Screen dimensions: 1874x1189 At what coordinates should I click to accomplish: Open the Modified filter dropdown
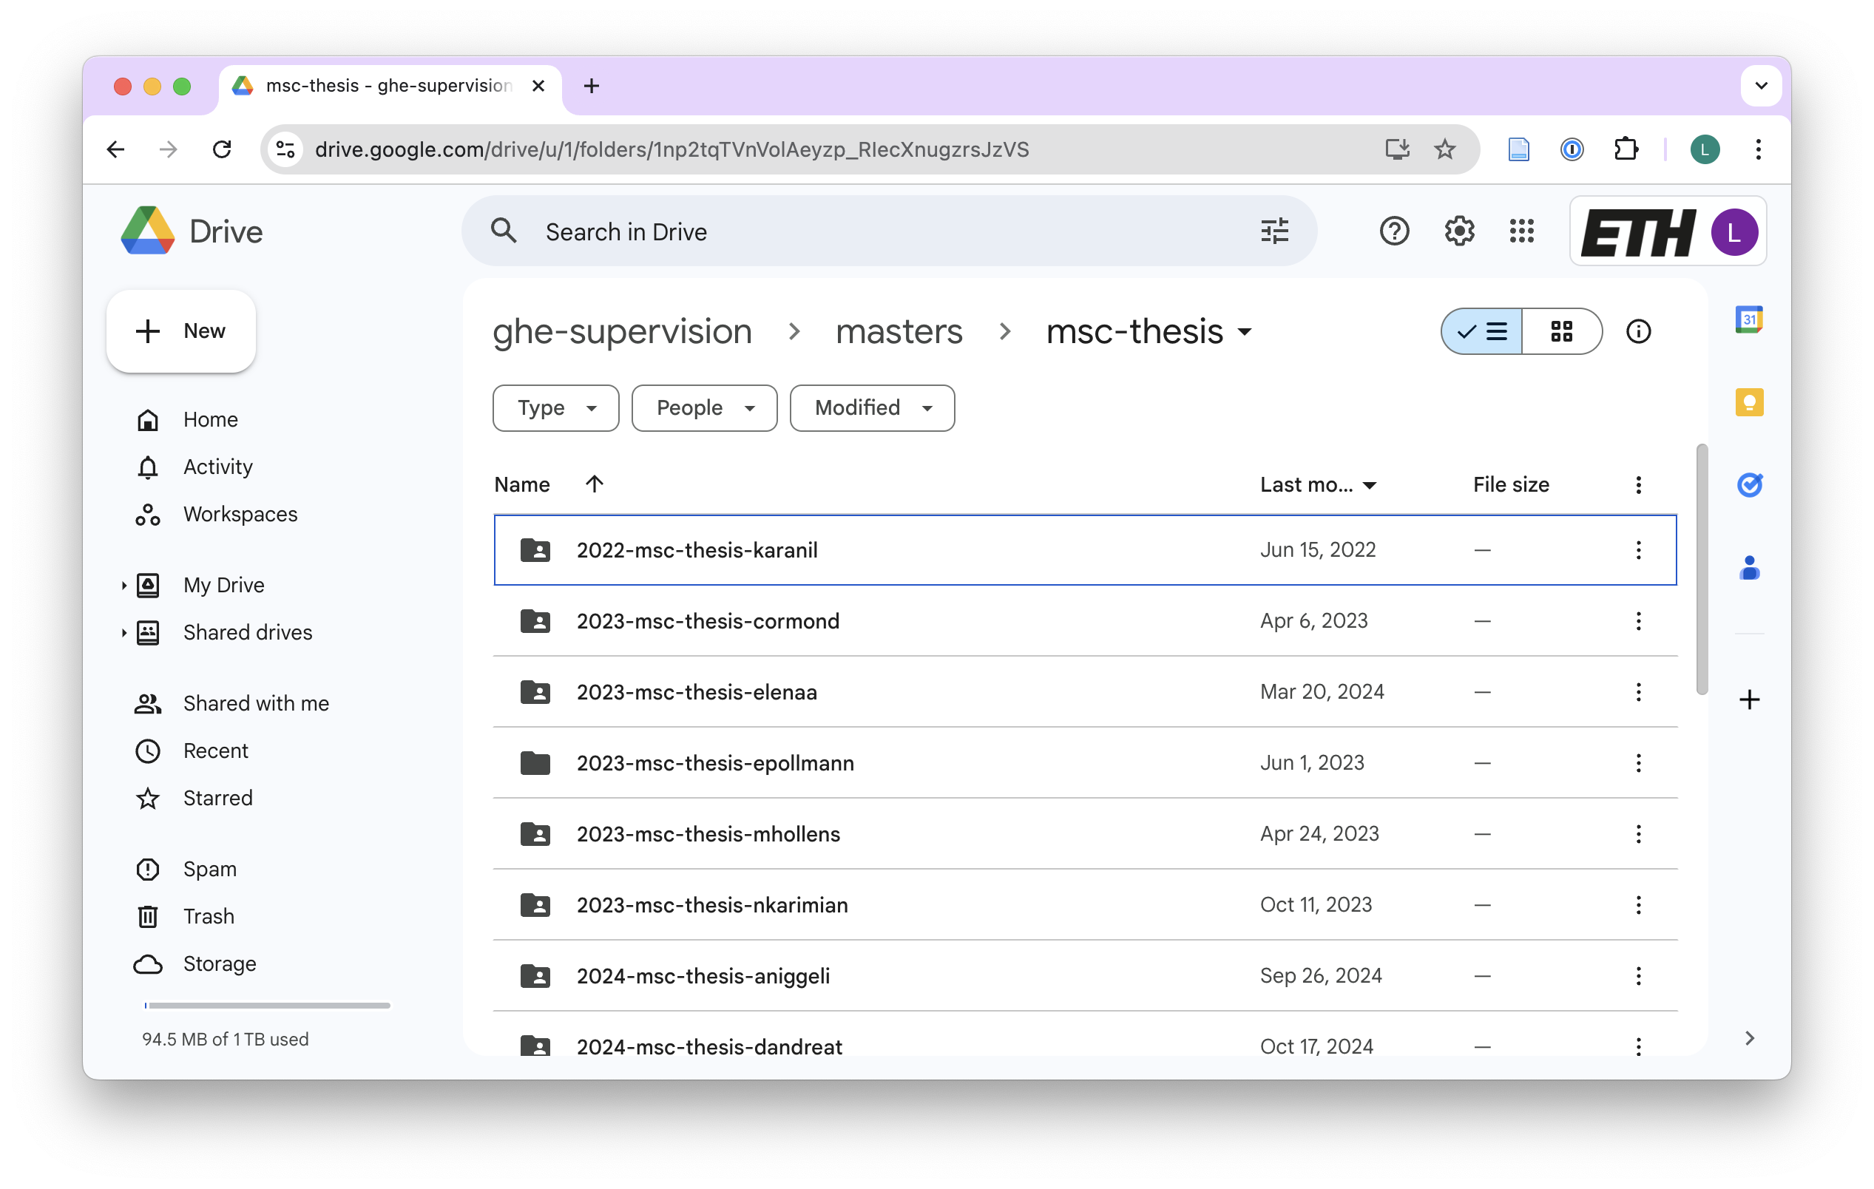pos(872,407)
